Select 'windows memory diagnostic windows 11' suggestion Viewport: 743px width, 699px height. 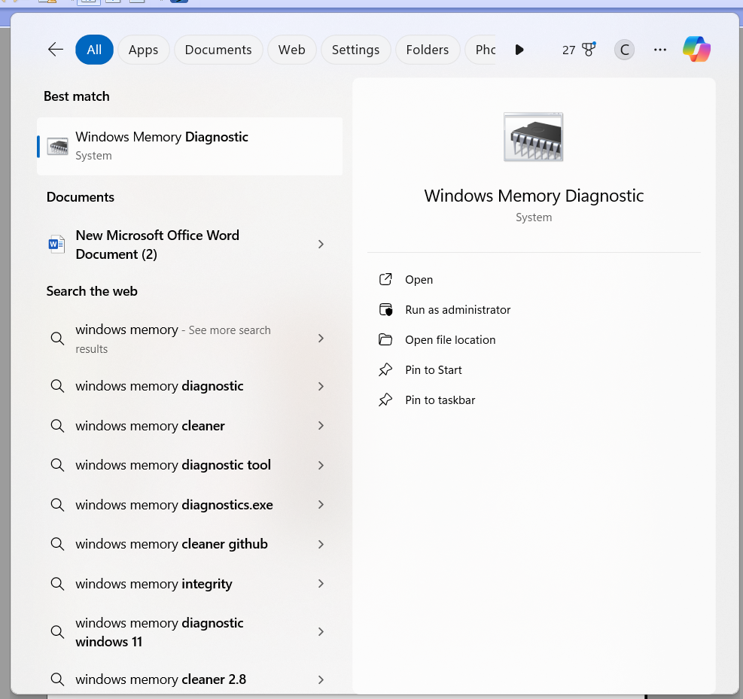(190, 632)
